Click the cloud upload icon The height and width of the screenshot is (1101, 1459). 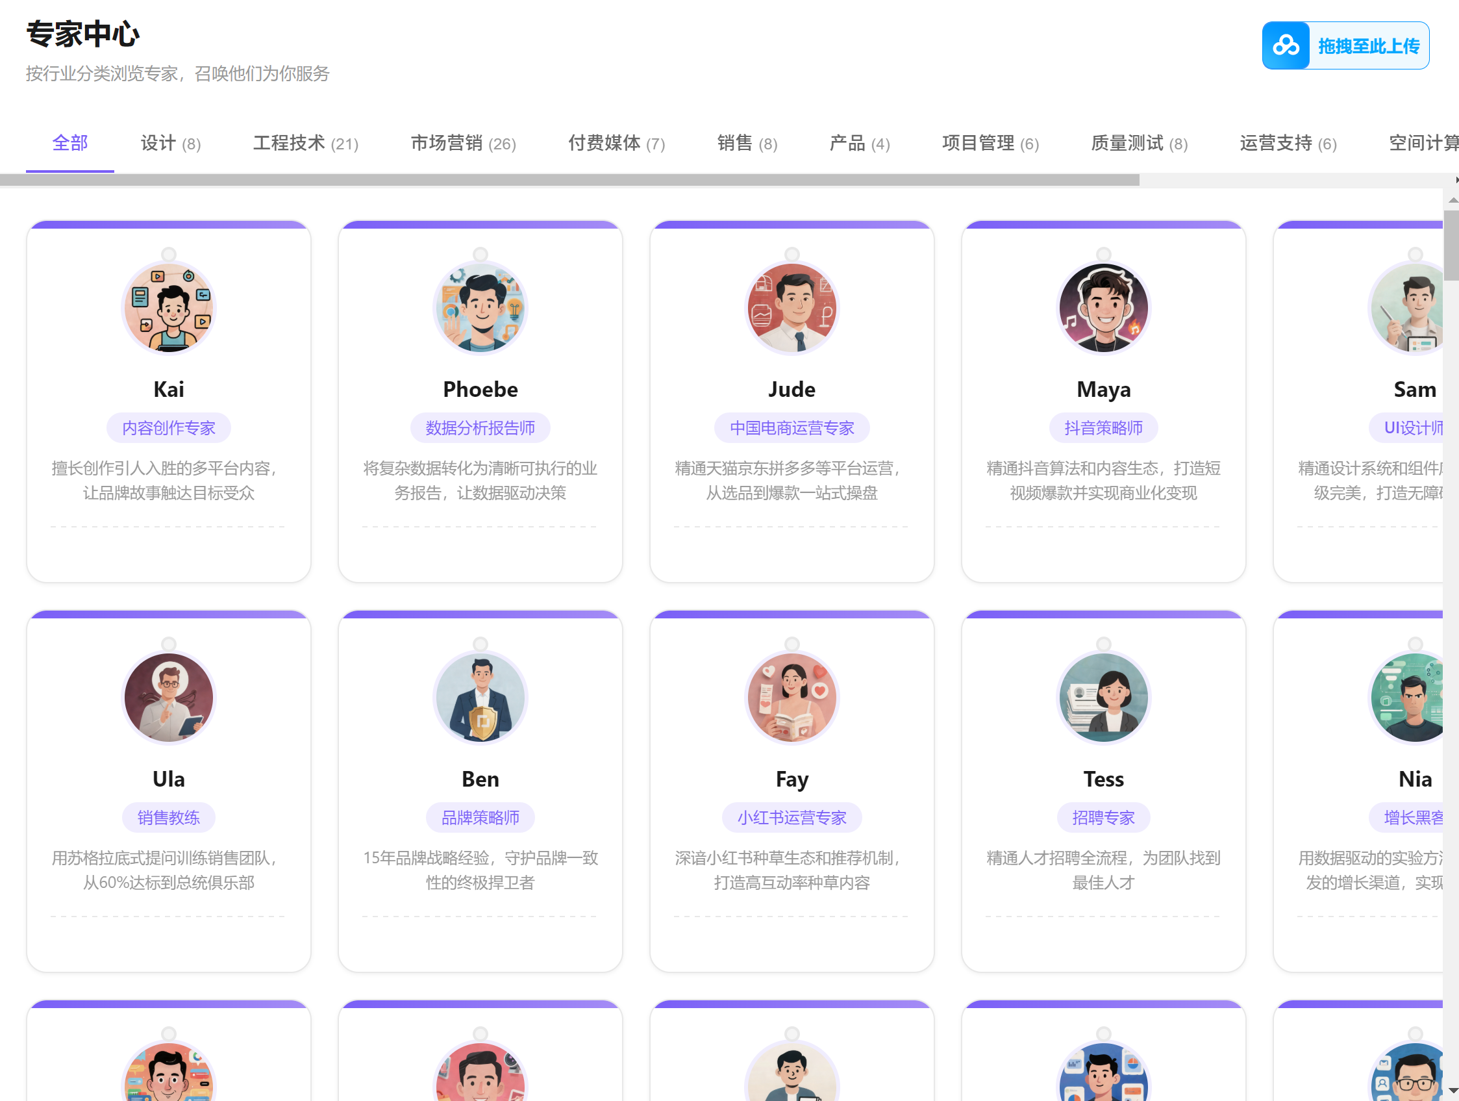1286,45
